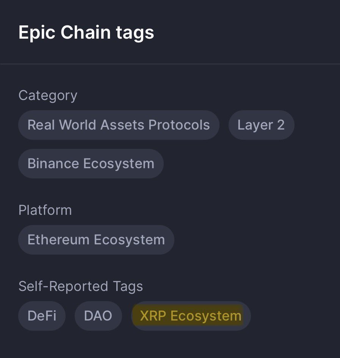The width and height of the screenshot is (340, 358).
Task: Go to the Ethereum Ecosystem tag page
Action: point(96,240)
